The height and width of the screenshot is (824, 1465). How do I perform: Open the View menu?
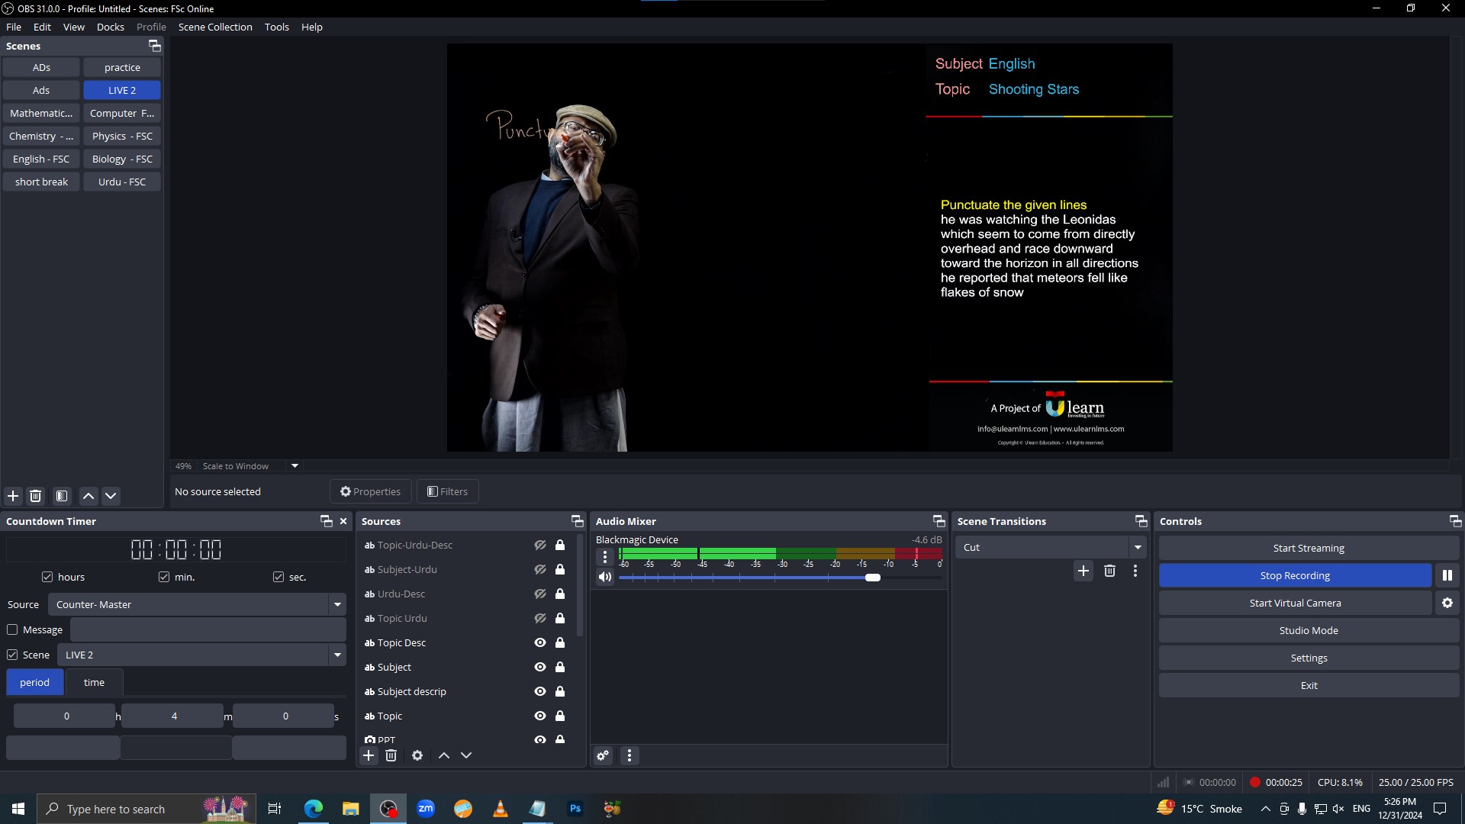[x=74, y=27]
